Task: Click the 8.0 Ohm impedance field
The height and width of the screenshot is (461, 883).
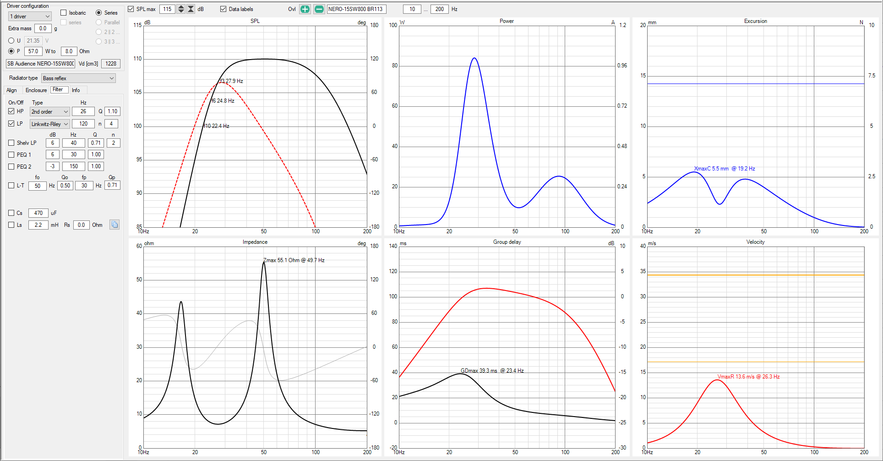Action: pos(69,51)
